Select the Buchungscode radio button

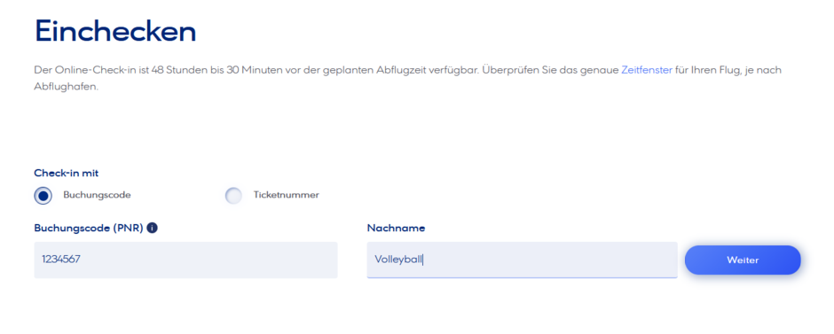click(43, 196)
